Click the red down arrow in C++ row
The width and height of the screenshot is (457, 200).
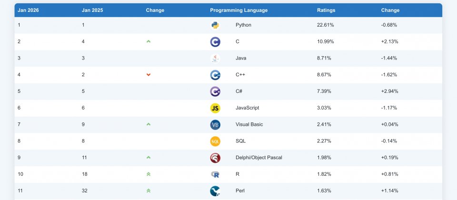click(x=149, y=75)
